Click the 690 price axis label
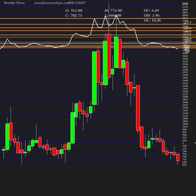Image resolution: width=196 pixels, height=196 pixels. 184,162
